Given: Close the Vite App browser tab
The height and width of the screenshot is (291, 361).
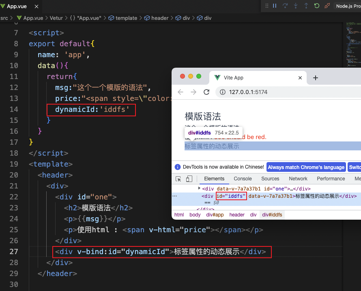Looking at the screenshot, I should [x=300, y=78].
